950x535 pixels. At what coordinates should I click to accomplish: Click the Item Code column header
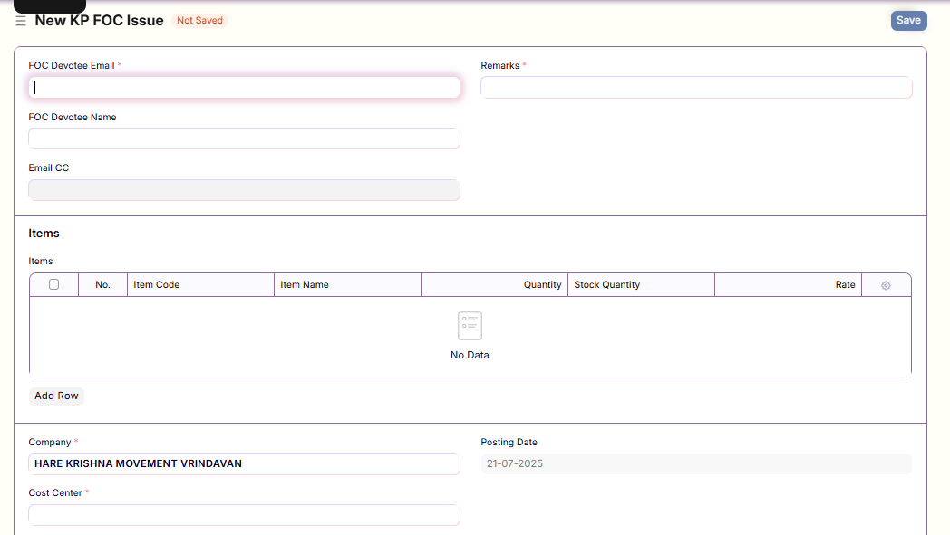pos(199,285)
